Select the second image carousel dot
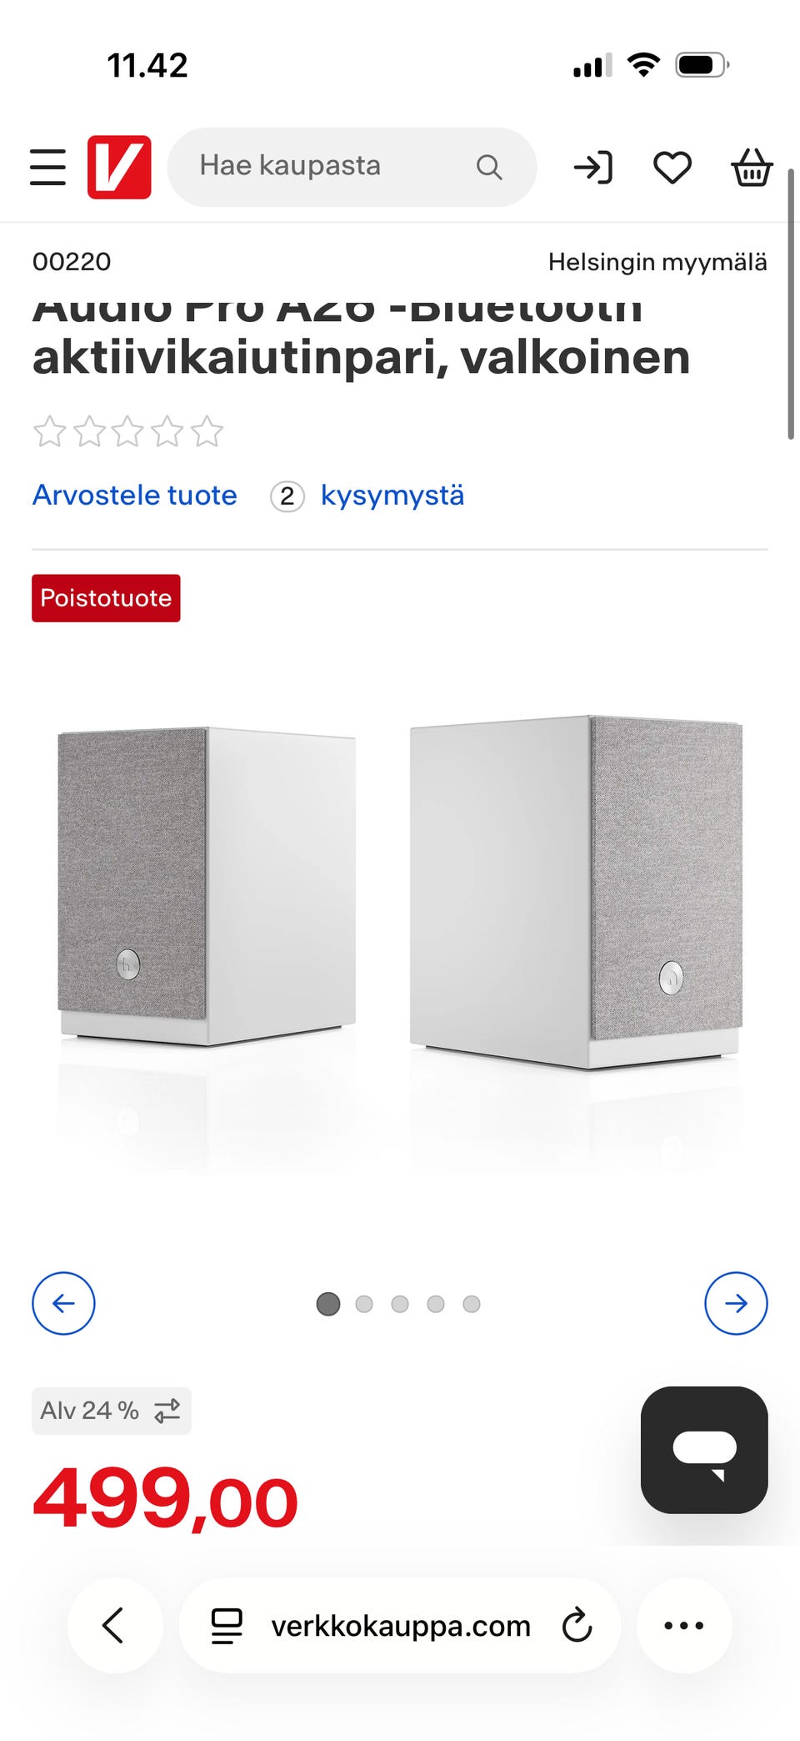 tap(364, 1304)
